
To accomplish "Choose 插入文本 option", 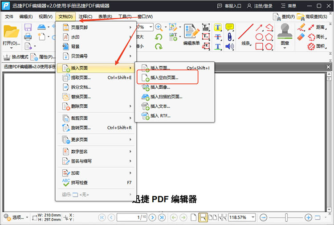I will point(175,106).
